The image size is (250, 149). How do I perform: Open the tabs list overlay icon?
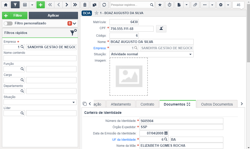(85, 104)
